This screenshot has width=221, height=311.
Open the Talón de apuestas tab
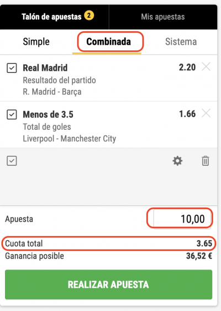pyautogui.click(x=54, y=17)
